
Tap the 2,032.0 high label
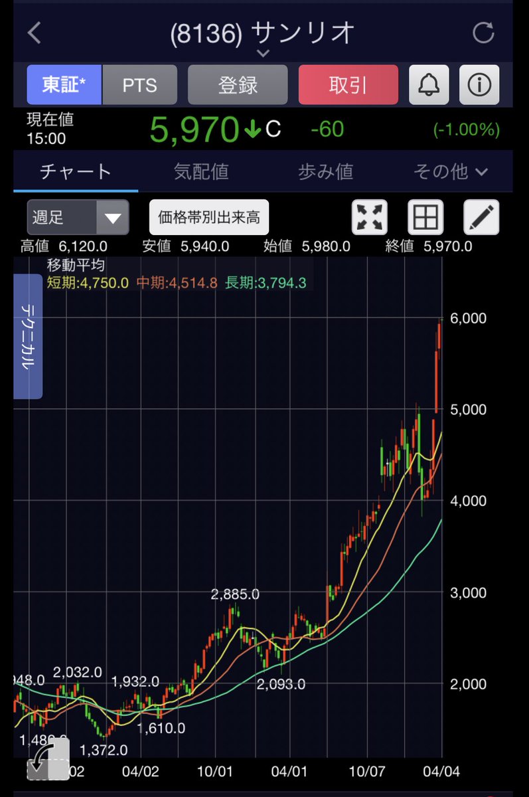[x=78, y=672]
